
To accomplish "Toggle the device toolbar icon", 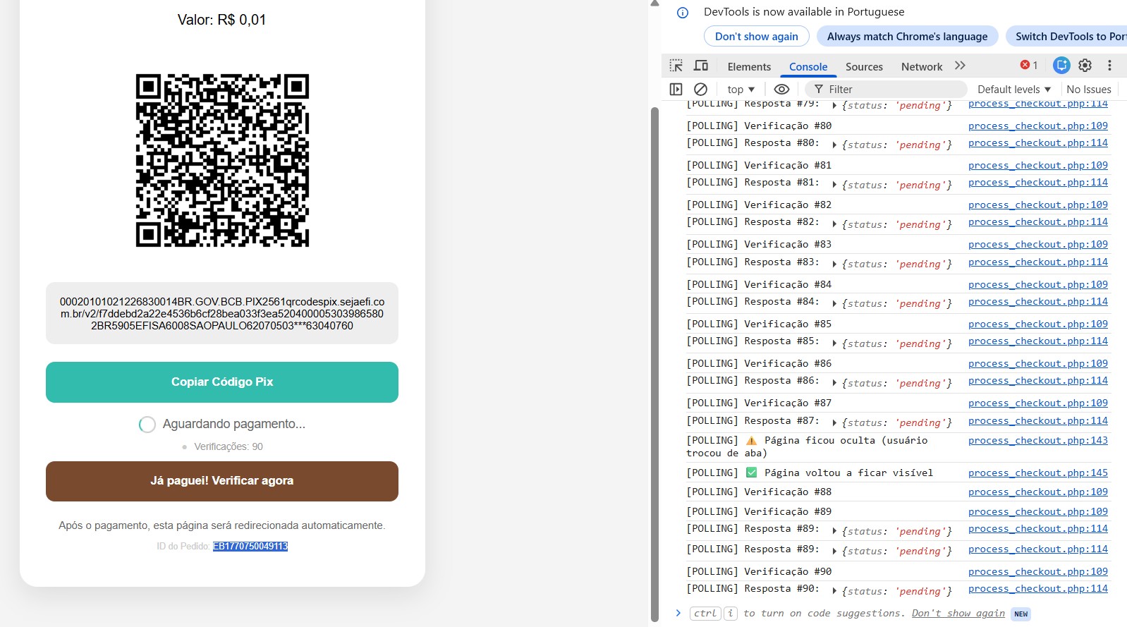I will click(x=701, y=66).
